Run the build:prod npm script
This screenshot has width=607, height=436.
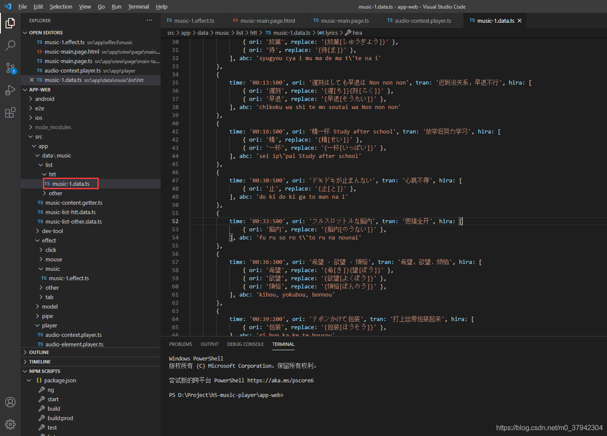(60, 418)
